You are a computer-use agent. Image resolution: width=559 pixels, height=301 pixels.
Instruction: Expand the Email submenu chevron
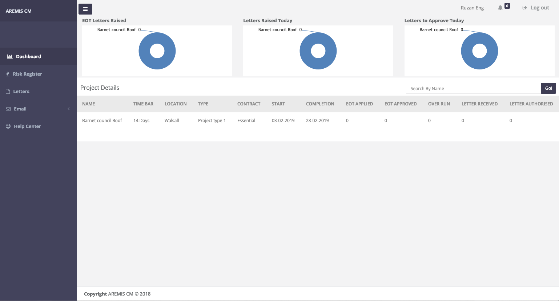(68, 109)
